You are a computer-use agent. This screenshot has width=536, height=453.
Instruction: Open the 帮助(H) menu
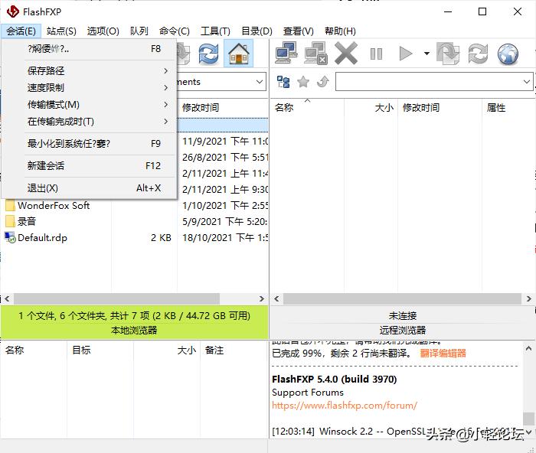(340, 31)
